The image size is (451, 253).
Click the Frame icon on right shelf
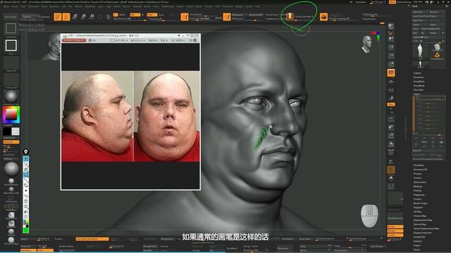[391, 119]
